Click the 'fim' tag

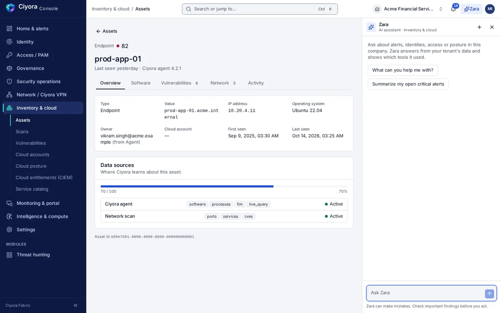coord(240,204)
